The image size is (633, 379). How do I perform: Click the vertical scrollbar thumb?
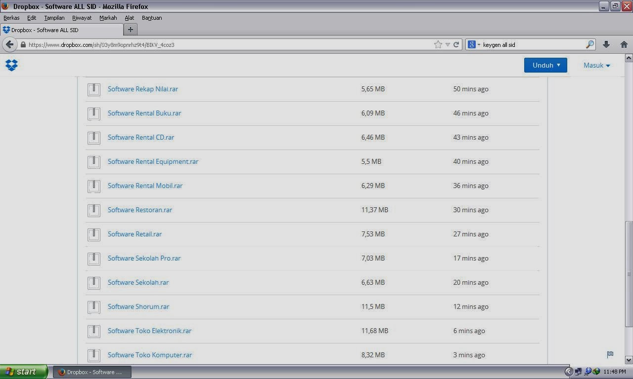(629, 273)
